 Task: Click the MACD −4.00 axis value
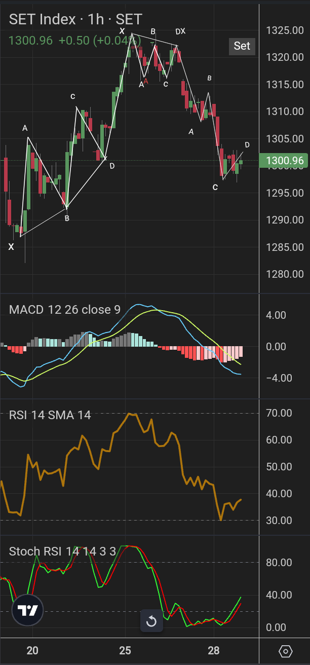point(280,378)
